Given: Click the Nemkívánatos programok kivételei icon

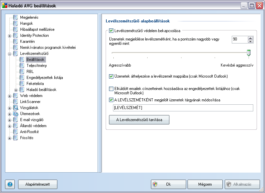Looking at the screenshot, I should point(15,47).
